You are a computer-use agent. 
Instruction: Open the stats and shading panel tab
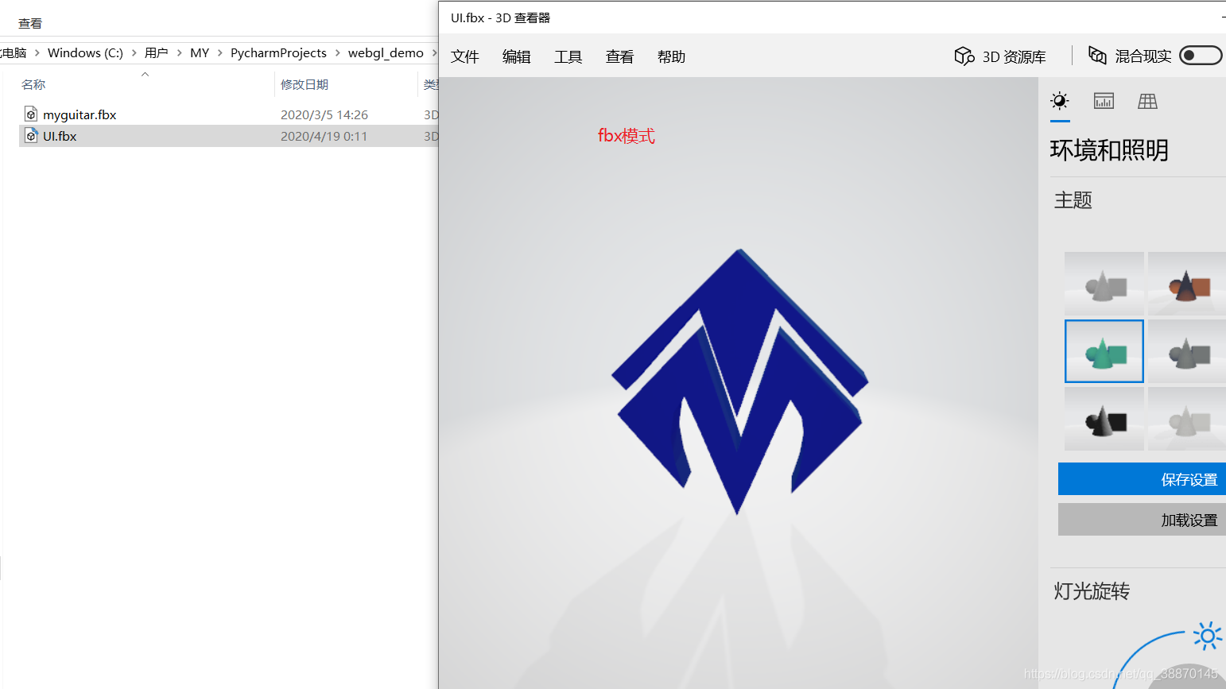pos(1104,101)
